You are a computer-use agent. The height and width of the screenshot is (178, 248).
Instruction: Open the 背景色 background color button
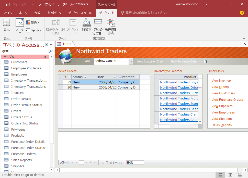coord(86,27)
